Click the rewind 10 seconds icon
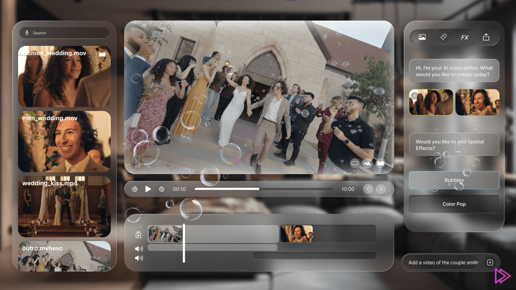This screenshot has height=290, width=516. 135,188
